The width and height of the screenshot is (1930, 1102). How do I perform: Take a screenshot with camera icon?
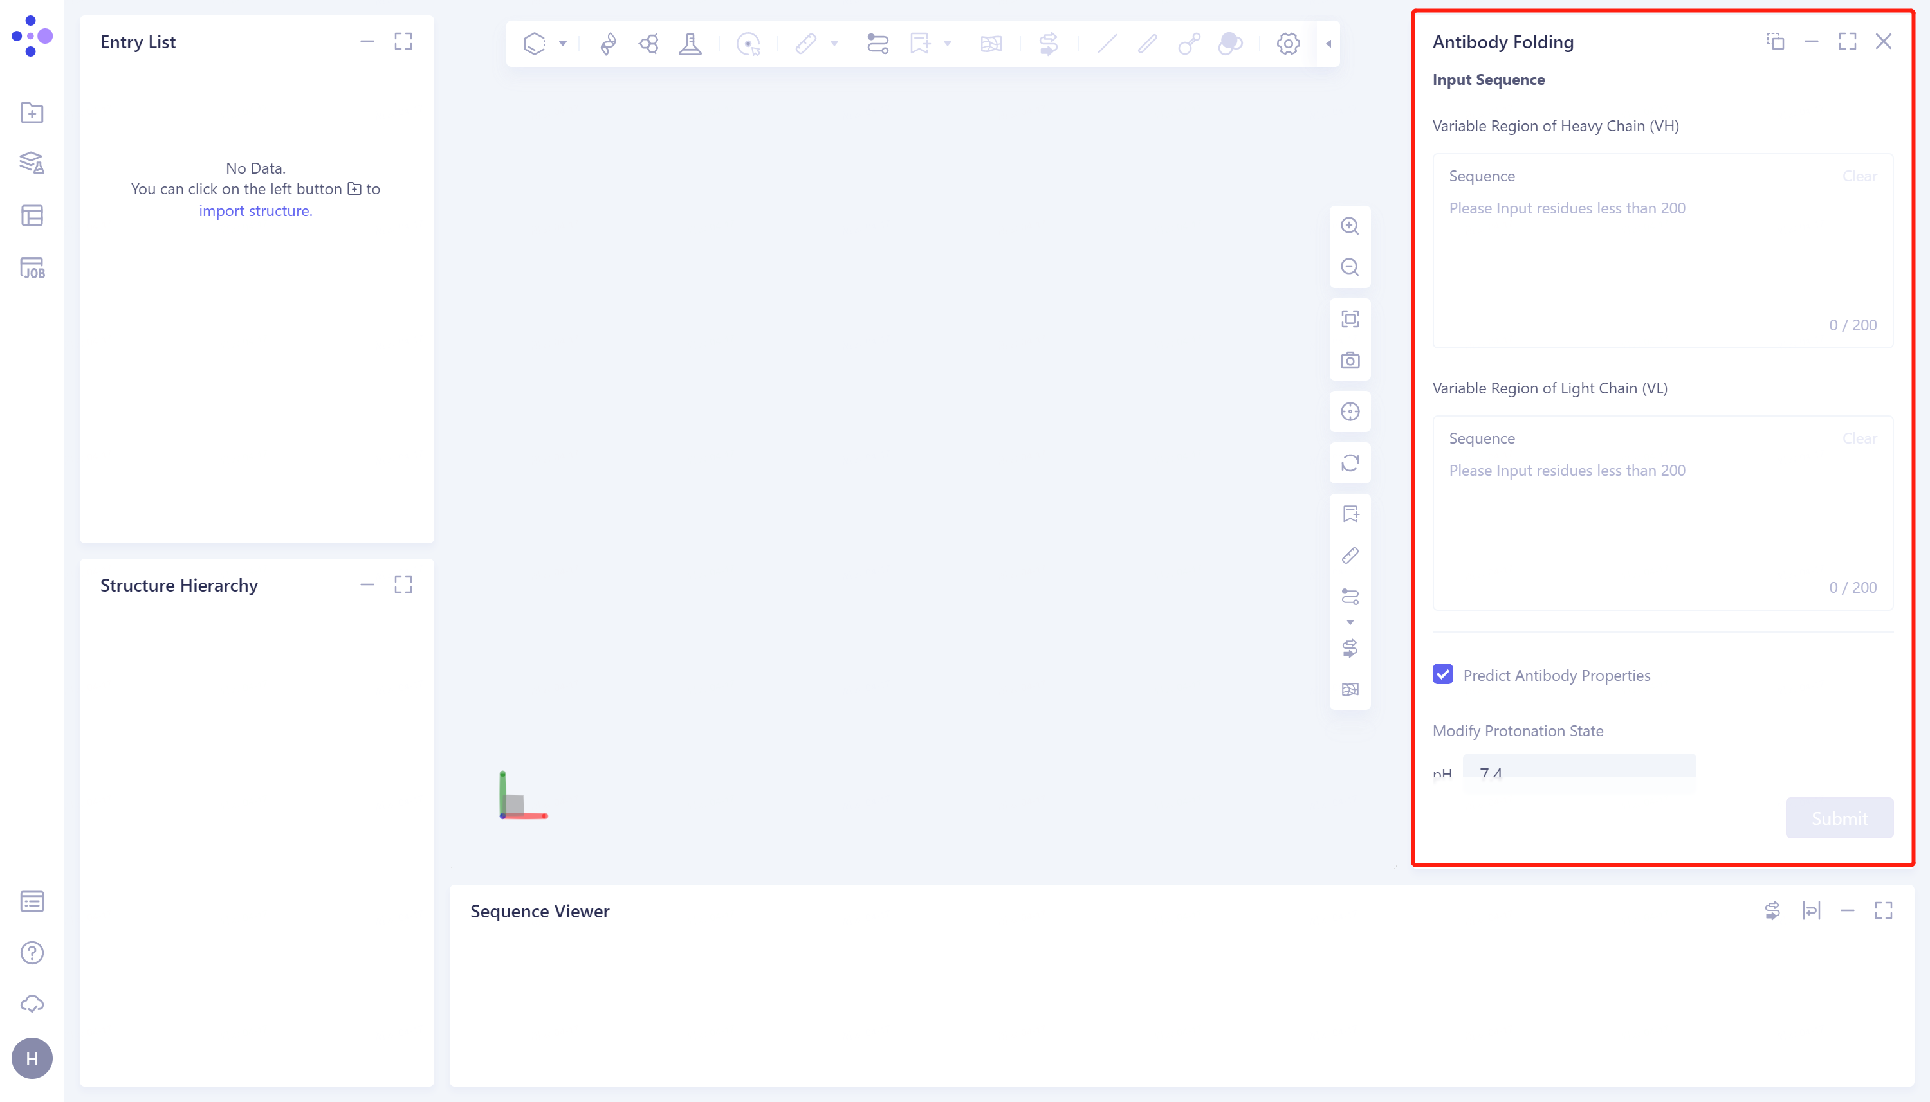[x=1350, y=360]
